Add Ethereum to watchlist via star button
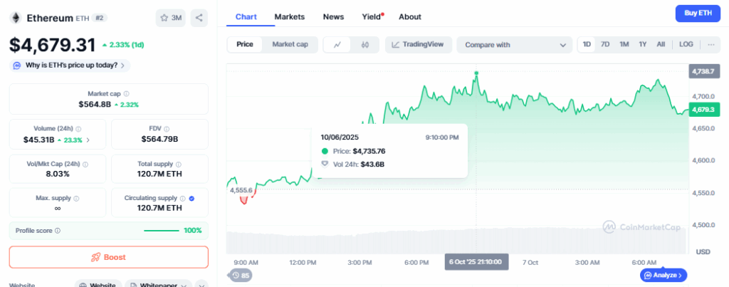729x287 pixels. coord(170,18)
